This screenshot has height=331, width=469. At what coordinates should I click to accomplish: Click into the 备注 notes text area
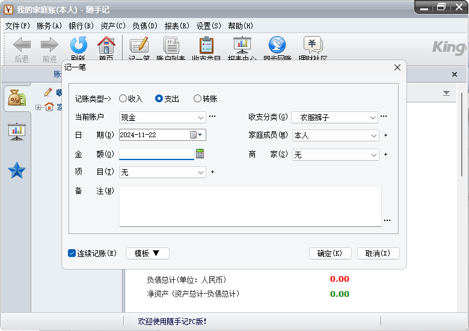point(250,206)
